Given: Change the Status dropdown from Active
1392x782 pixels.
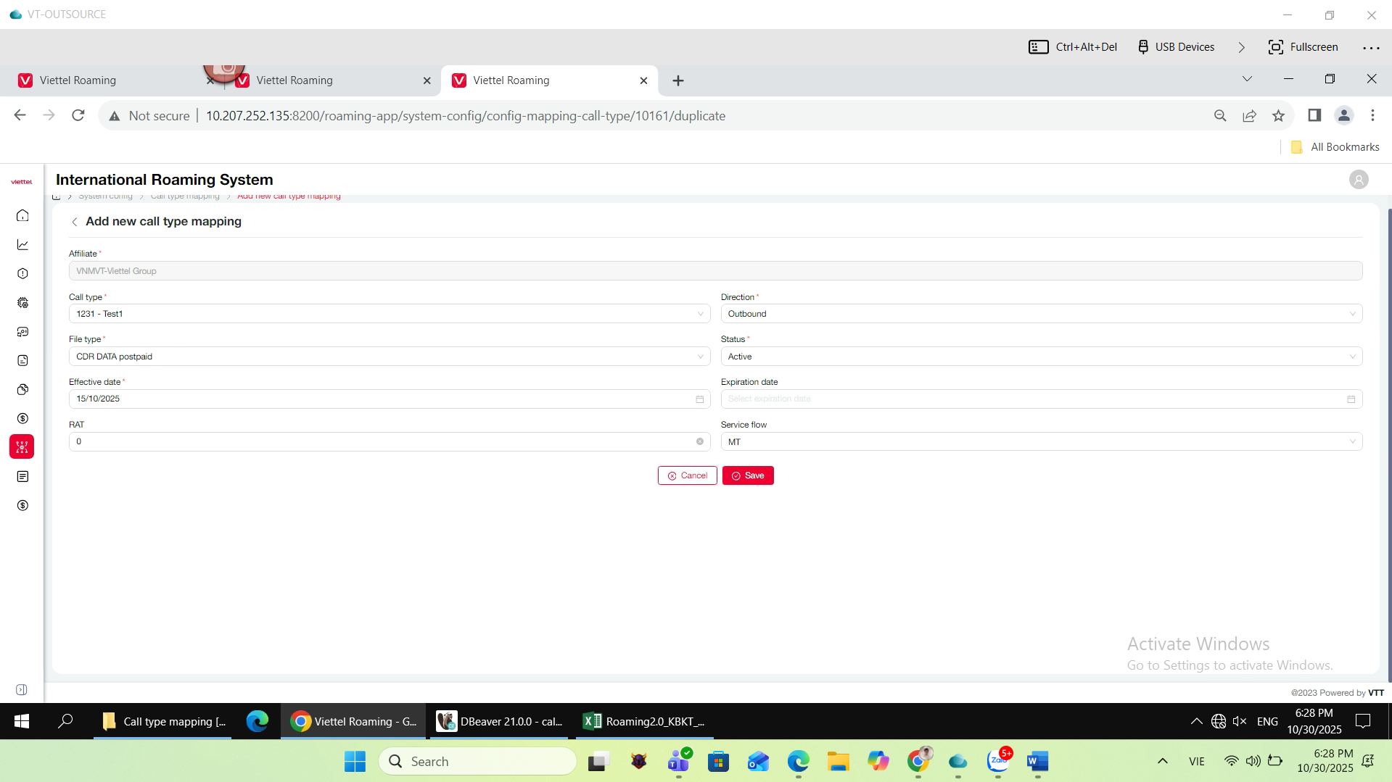Looking at the screenshot, I should tap(1041, 357).
